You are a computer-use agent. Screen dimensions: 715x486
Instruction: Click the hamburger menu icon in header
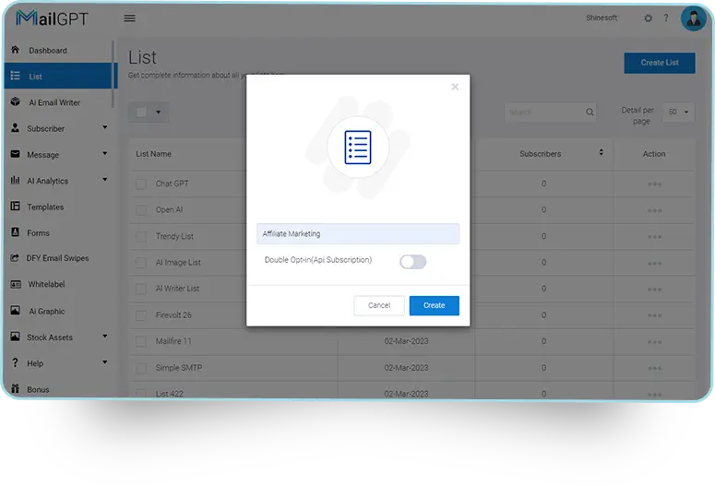[129, 18]
